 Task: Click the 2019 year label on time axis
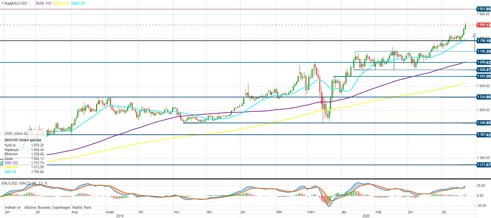coord(120,216)
